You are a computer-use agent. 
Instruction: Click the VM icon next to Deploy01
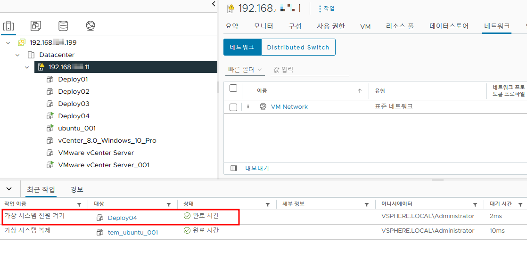pyautogui.click(x=50, y=80)
